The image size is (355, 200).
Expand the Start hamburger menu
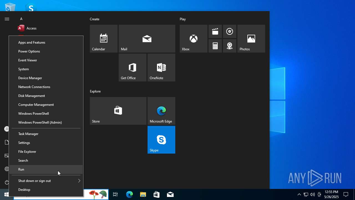[x=7, y=19]
